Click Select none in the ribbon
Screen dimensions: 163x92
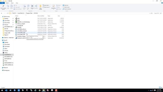[x=66, y=7]
